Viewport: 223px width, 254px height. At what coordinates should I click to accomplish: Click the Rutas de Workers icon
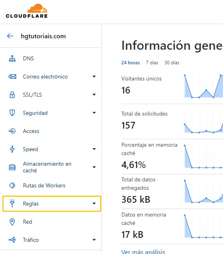12,185
